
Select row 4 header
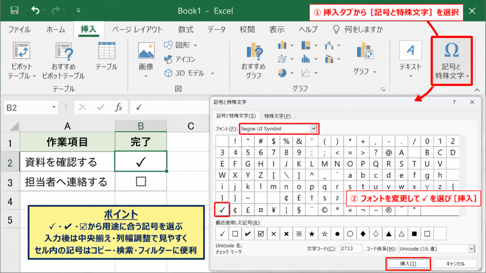tap(10, 201)
